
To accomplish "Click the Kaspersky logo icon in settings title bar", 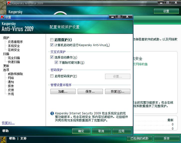I will (2, 17).
